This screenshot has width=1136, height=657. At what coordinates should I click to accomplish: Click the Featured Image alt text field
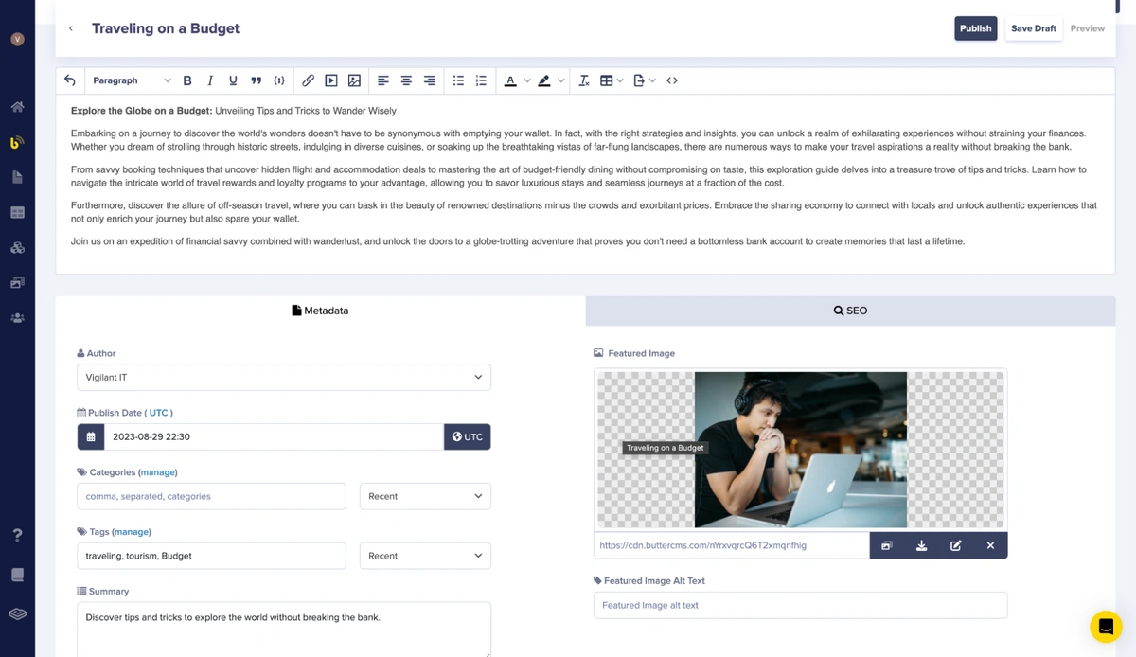[800, 605]
